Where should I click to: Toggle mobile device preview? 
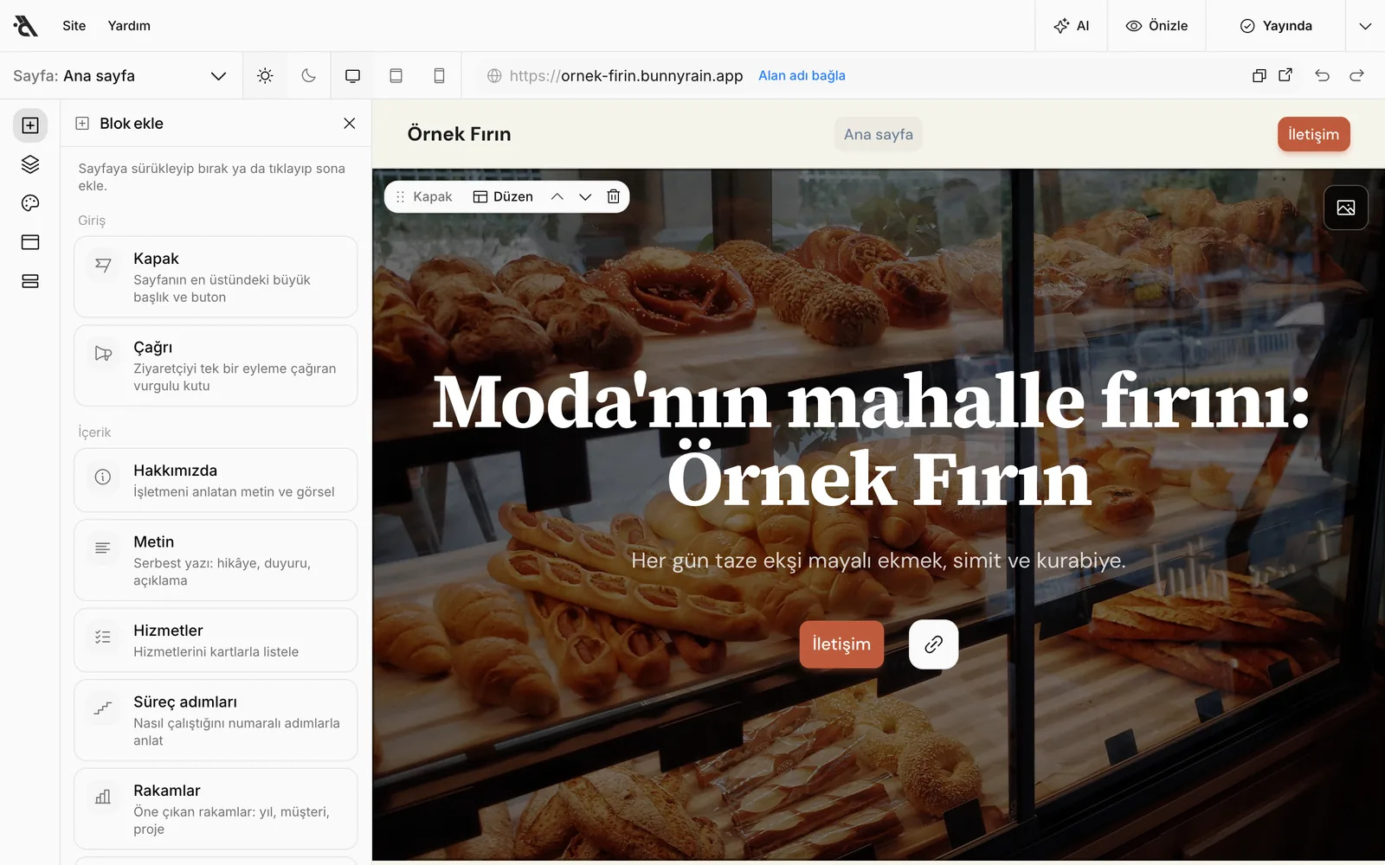click(x=439, y=75)
